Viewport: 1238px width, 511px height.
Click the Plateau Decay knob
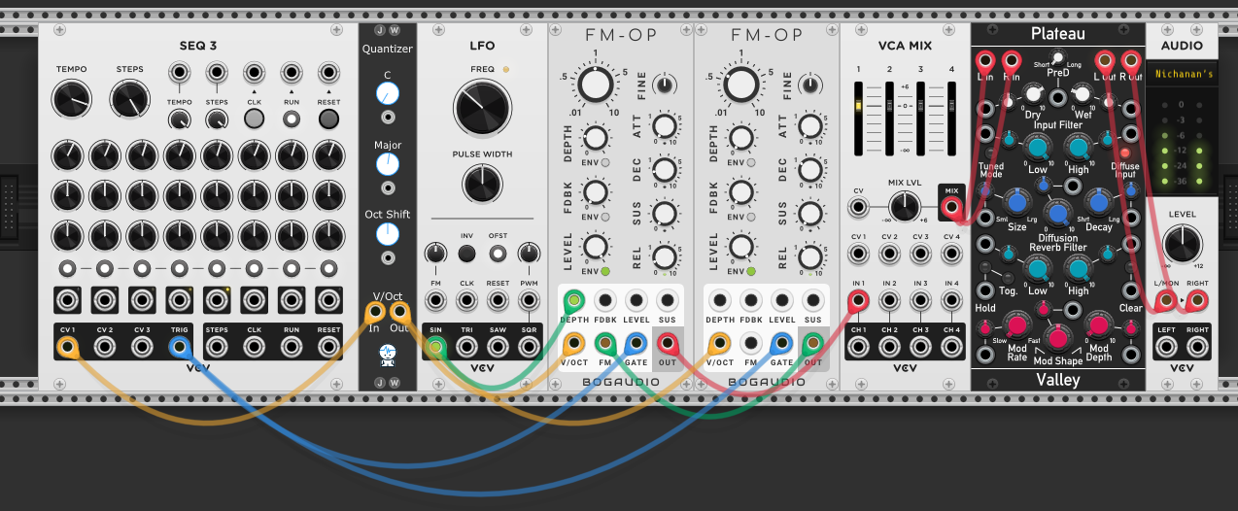pos(1099,202)
